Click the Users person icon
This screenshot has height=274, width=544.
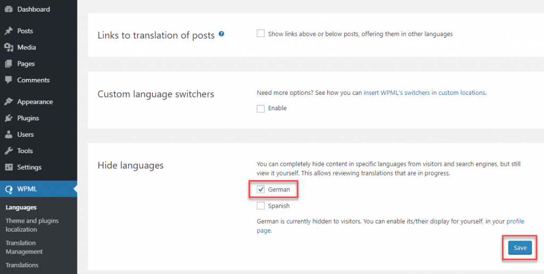click(x=8, y=134)
